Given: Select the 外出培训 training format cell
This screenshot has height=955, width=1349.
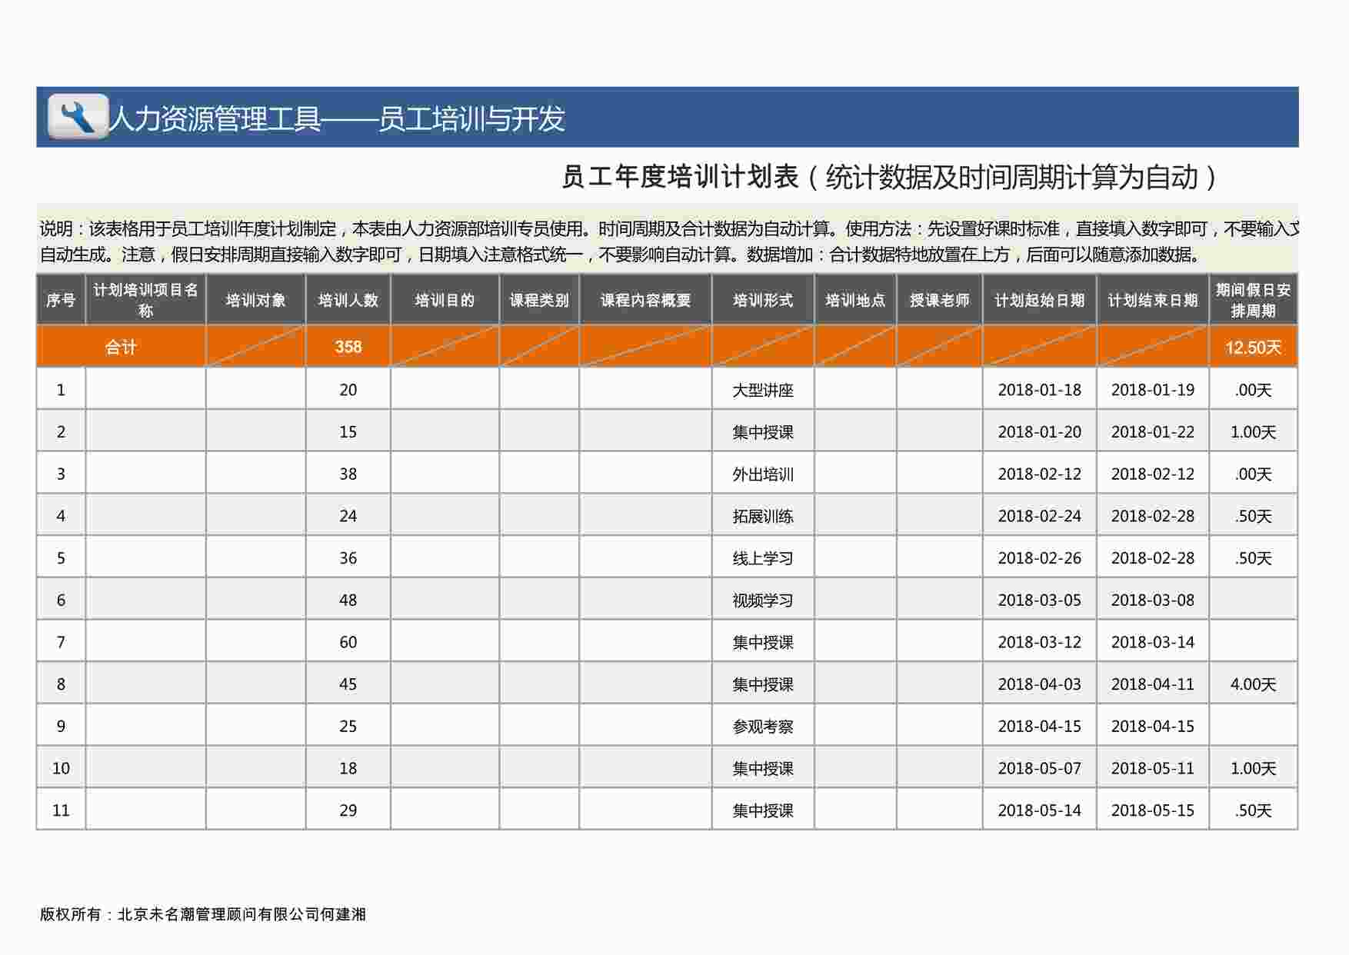Looking at the screenshot, I should click(x=763, y=474).
